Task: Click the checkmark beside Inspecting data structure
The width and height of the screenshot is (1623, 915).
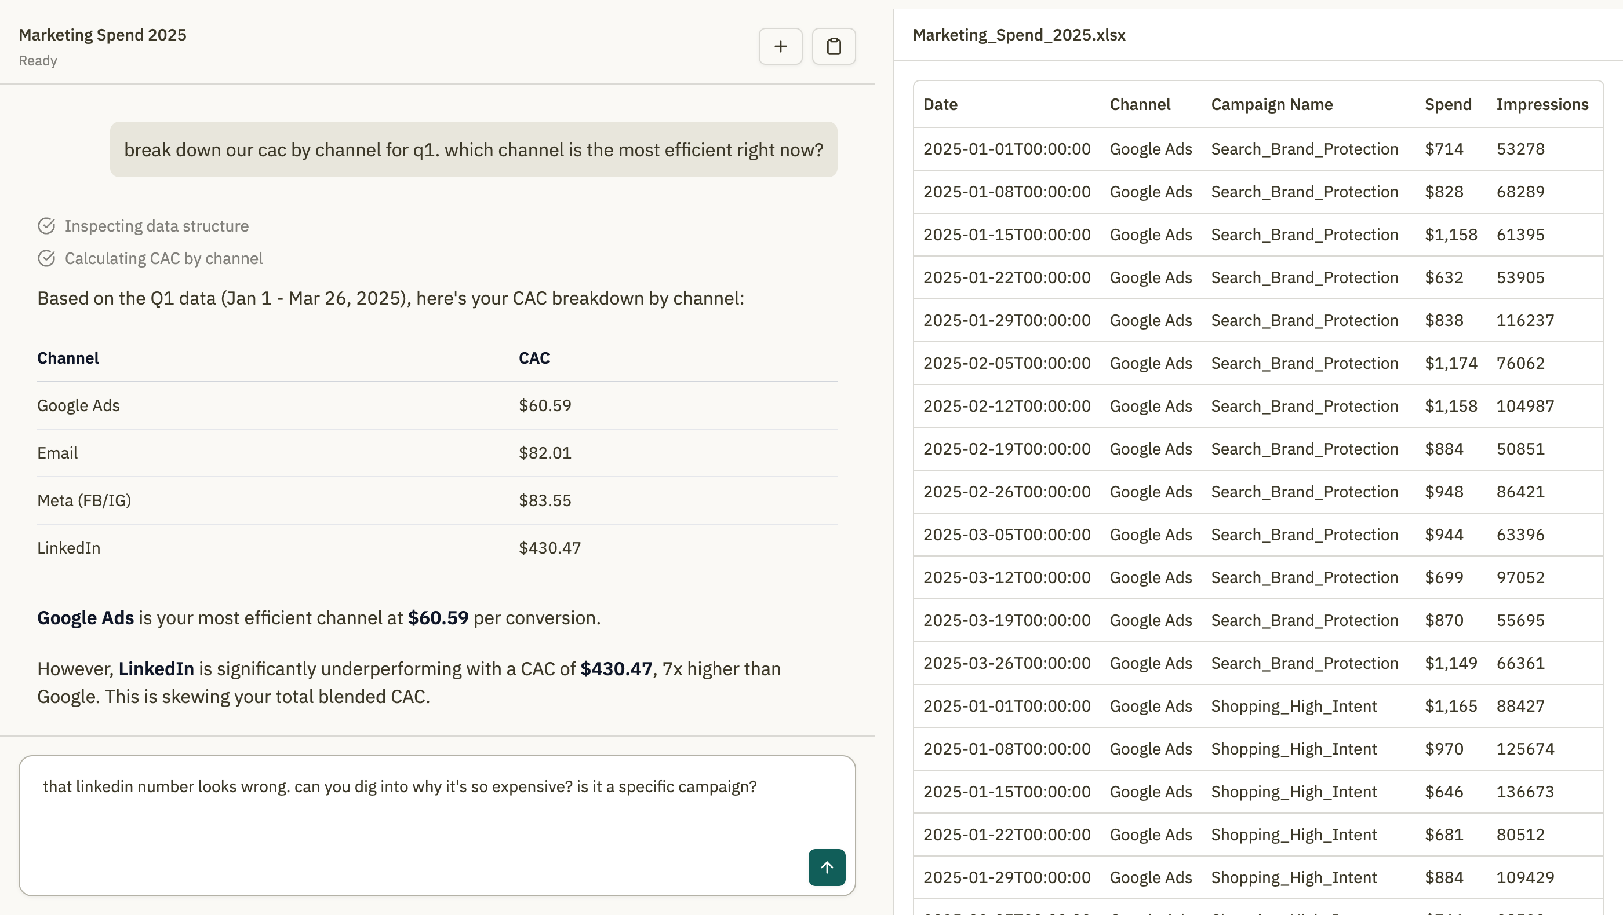Action: click(x=46, y=225)
